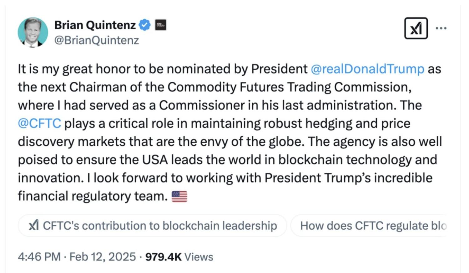Select the "How does CFTC regulate" suggestion

point(372,225)
